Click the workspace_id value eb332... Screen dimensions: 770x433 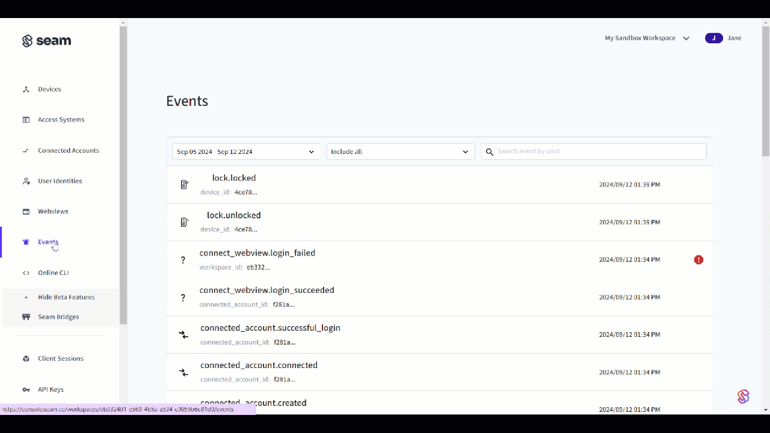259,267
